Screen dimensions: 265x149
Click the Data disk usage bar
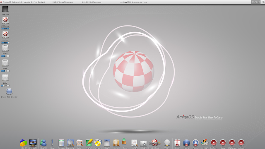(5, 86)
